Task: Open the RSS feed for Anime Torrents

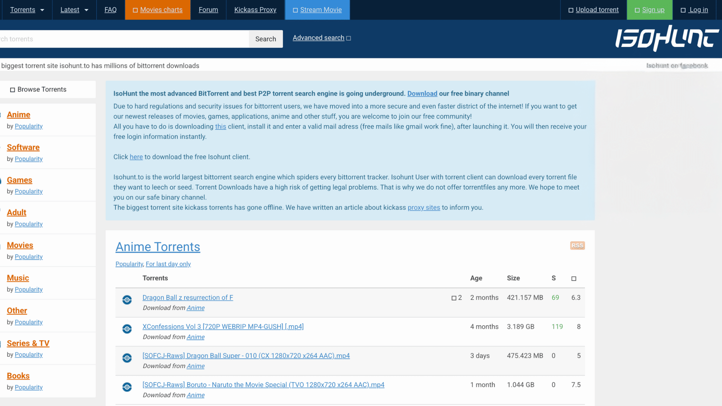Action: (577, 245)
